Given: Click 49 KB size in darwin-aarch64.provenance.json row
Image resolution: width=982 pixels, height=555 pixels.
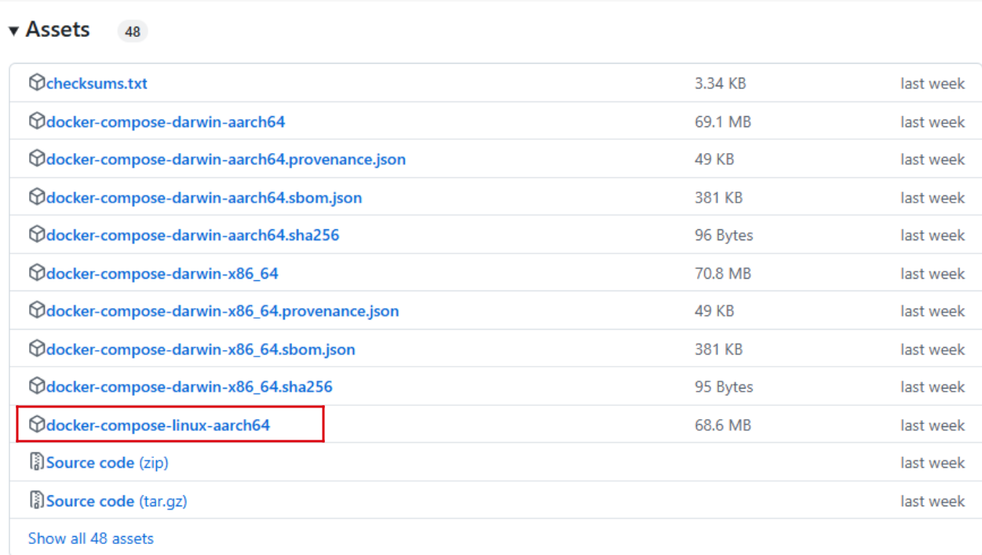Looking at the screenshot, I should (714, 159).
